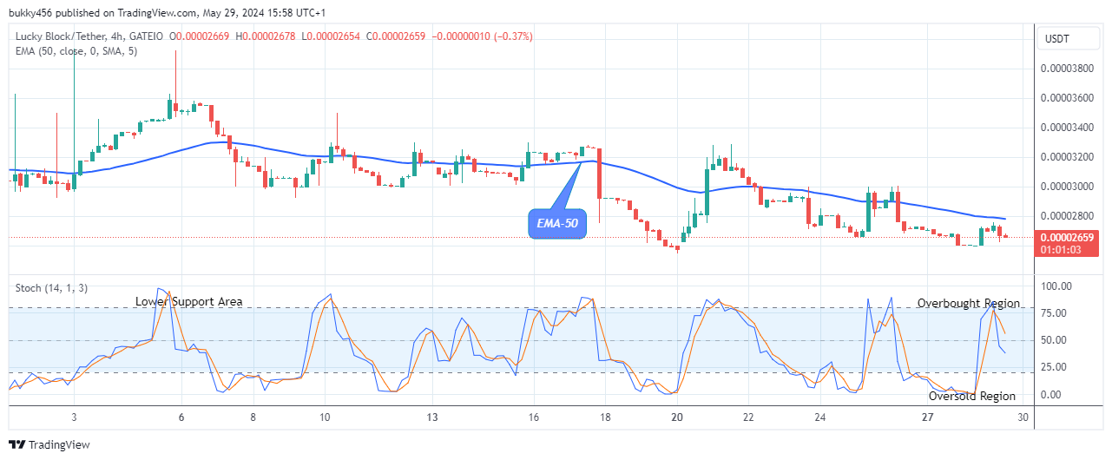Screen dimensions: 1112x460
Task: Click stochastic axis value 25.00
Action: [x=1053, y=367]
